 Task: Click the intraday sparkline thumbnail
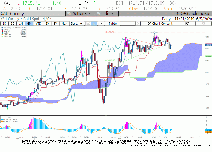coord(84,3)
